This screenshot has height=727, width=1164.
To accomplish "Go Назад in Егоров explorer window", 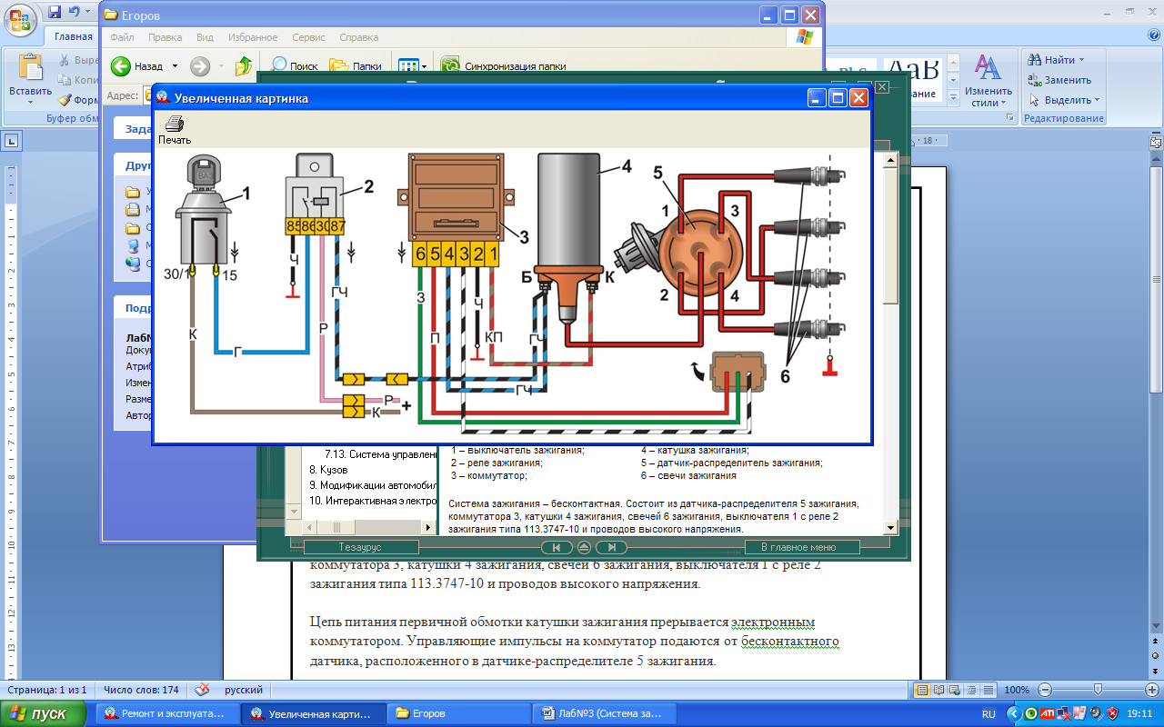I will pyautogui.click(x=137, y=66).
